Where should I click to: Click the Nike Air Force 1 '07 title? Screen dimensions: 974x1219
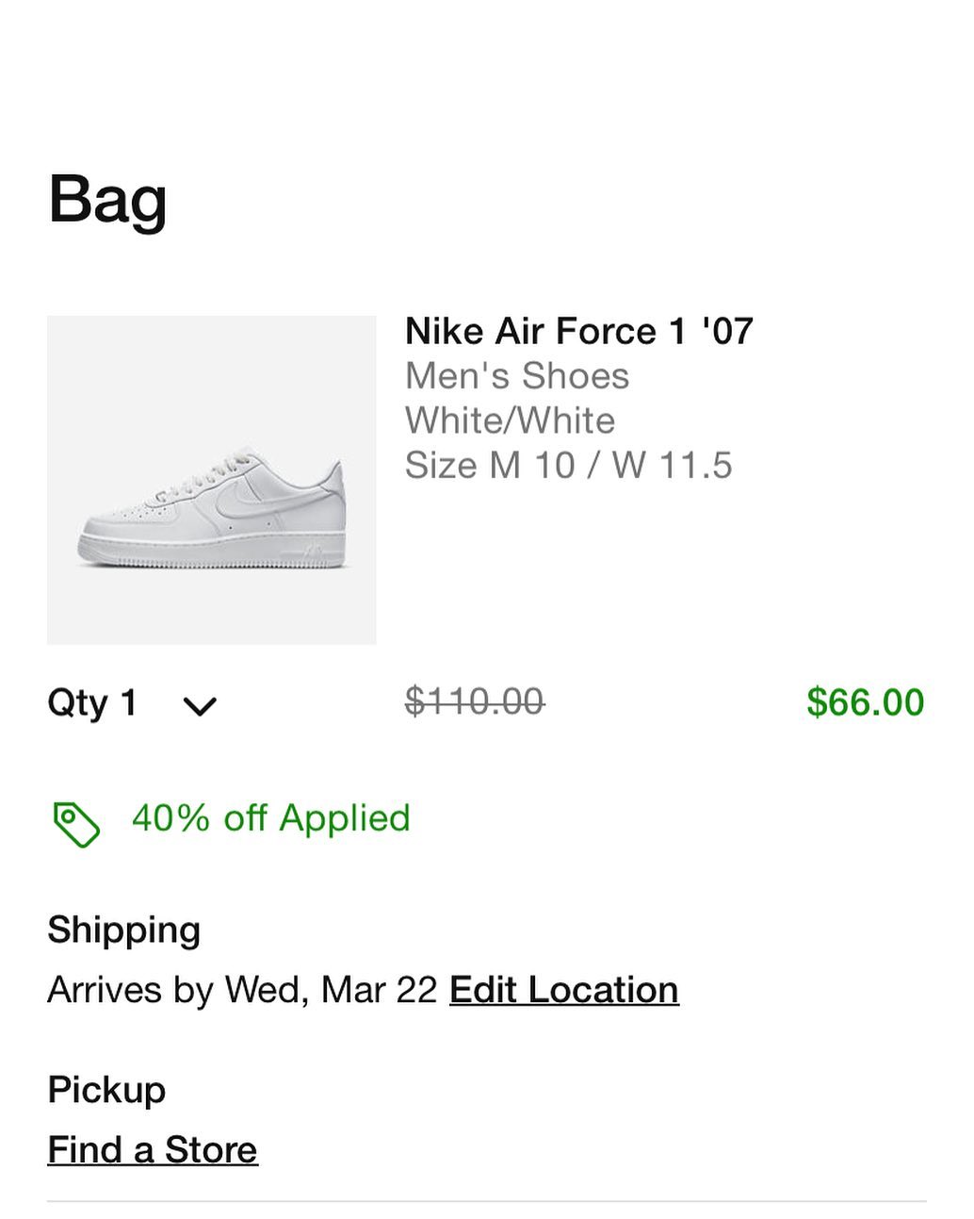[x=578, y=331]
